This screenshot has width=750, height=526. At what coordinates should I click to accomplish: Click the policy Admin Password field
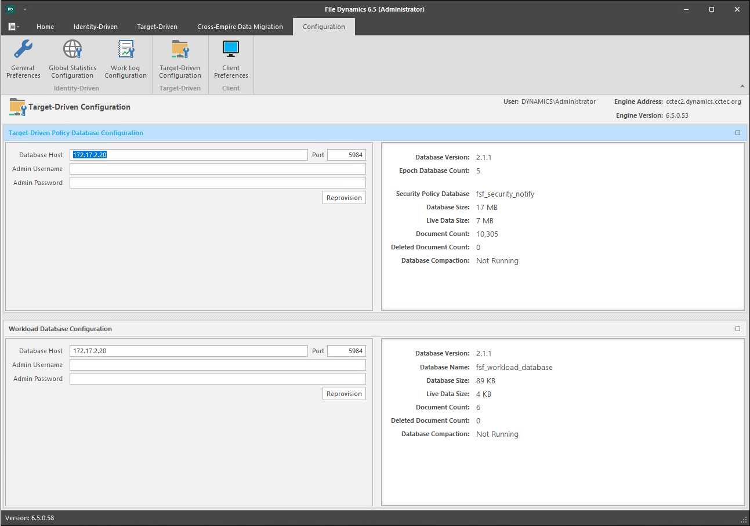coord(218,183)
